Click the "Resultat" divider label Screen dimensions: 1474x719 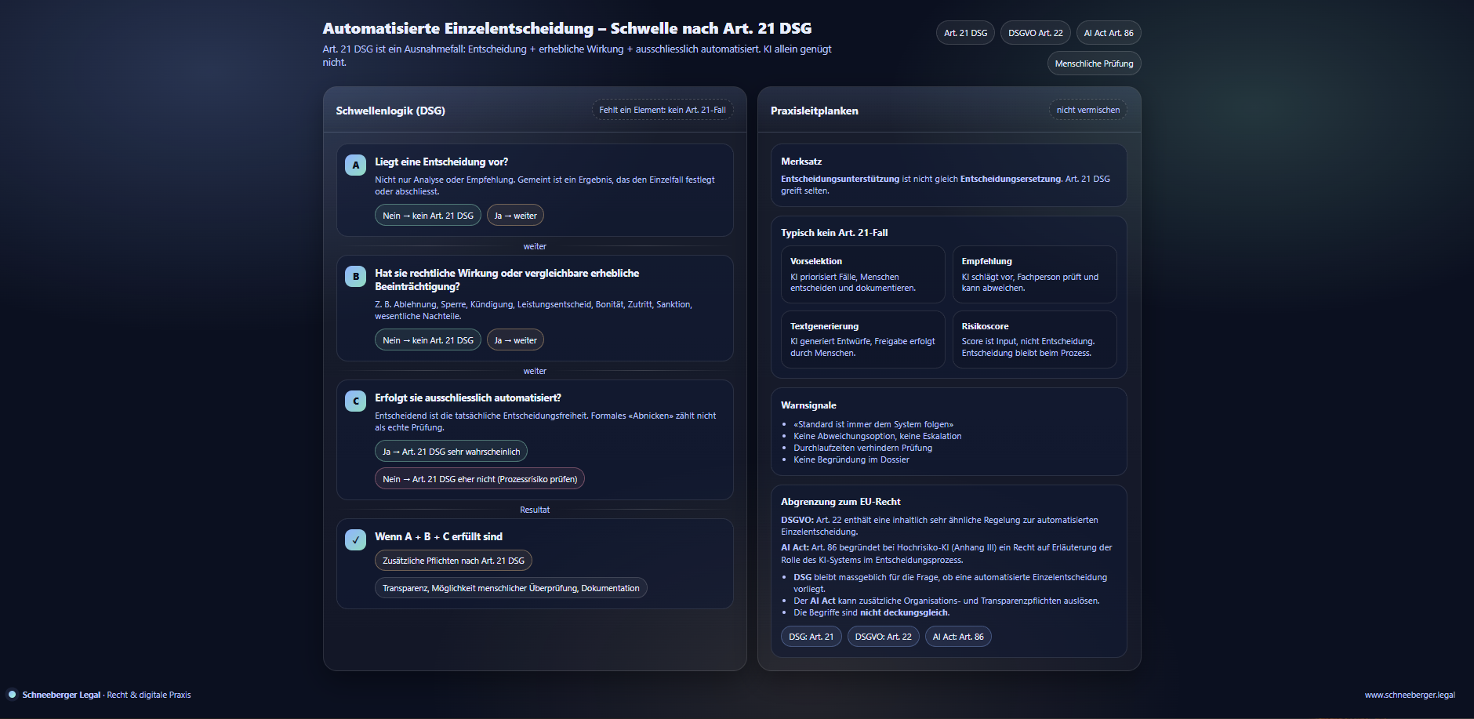click(535, 510)
